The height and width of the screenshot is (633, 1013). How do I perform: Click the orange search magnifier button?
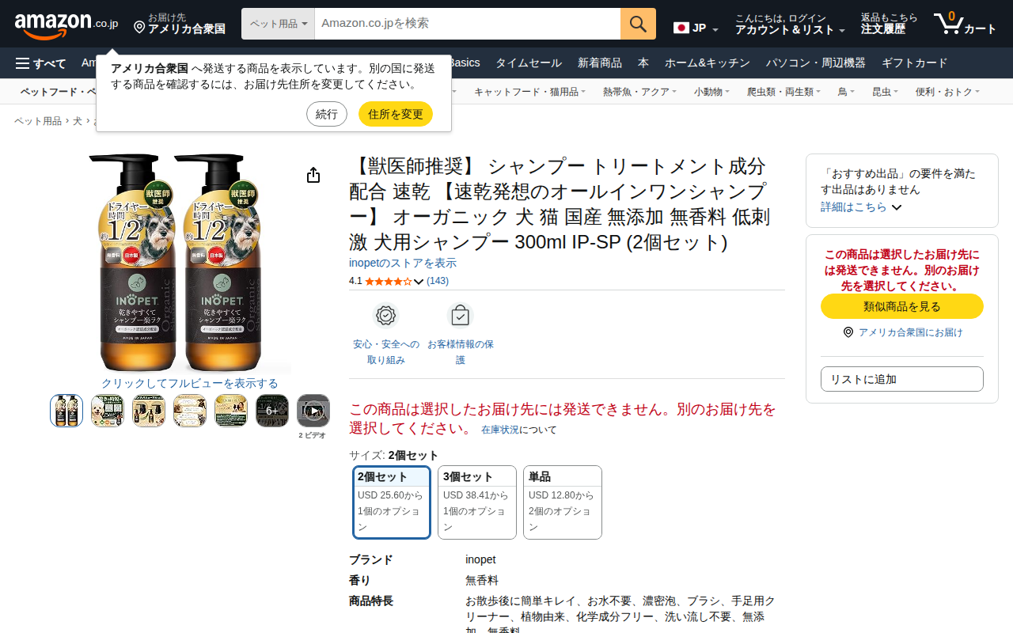(638, 24)
